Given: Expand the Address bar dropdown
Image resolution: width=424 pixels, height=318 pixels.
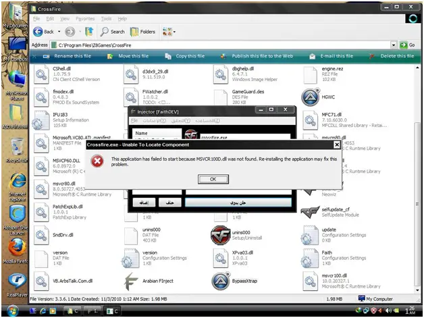Looking at the screenshot, I should coord(394,45).
